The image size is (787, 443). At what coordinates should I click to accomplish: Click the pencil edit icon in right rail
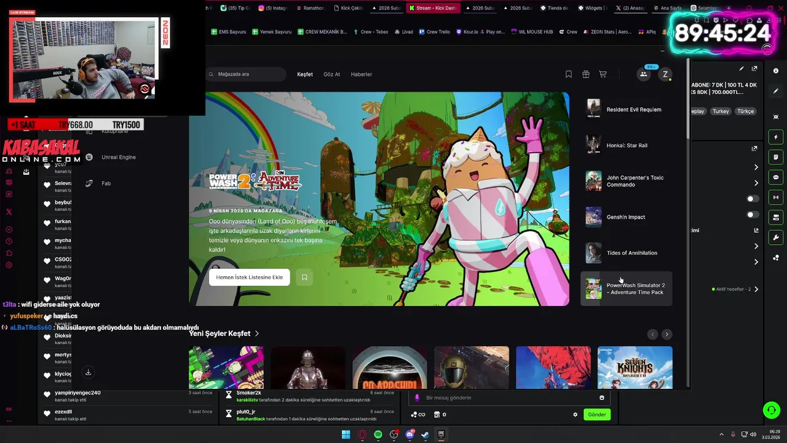pos(776,91)
